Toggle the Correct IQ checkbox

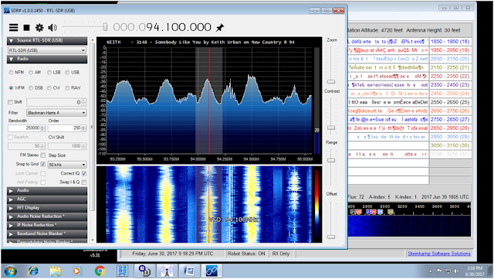(84, 174)
